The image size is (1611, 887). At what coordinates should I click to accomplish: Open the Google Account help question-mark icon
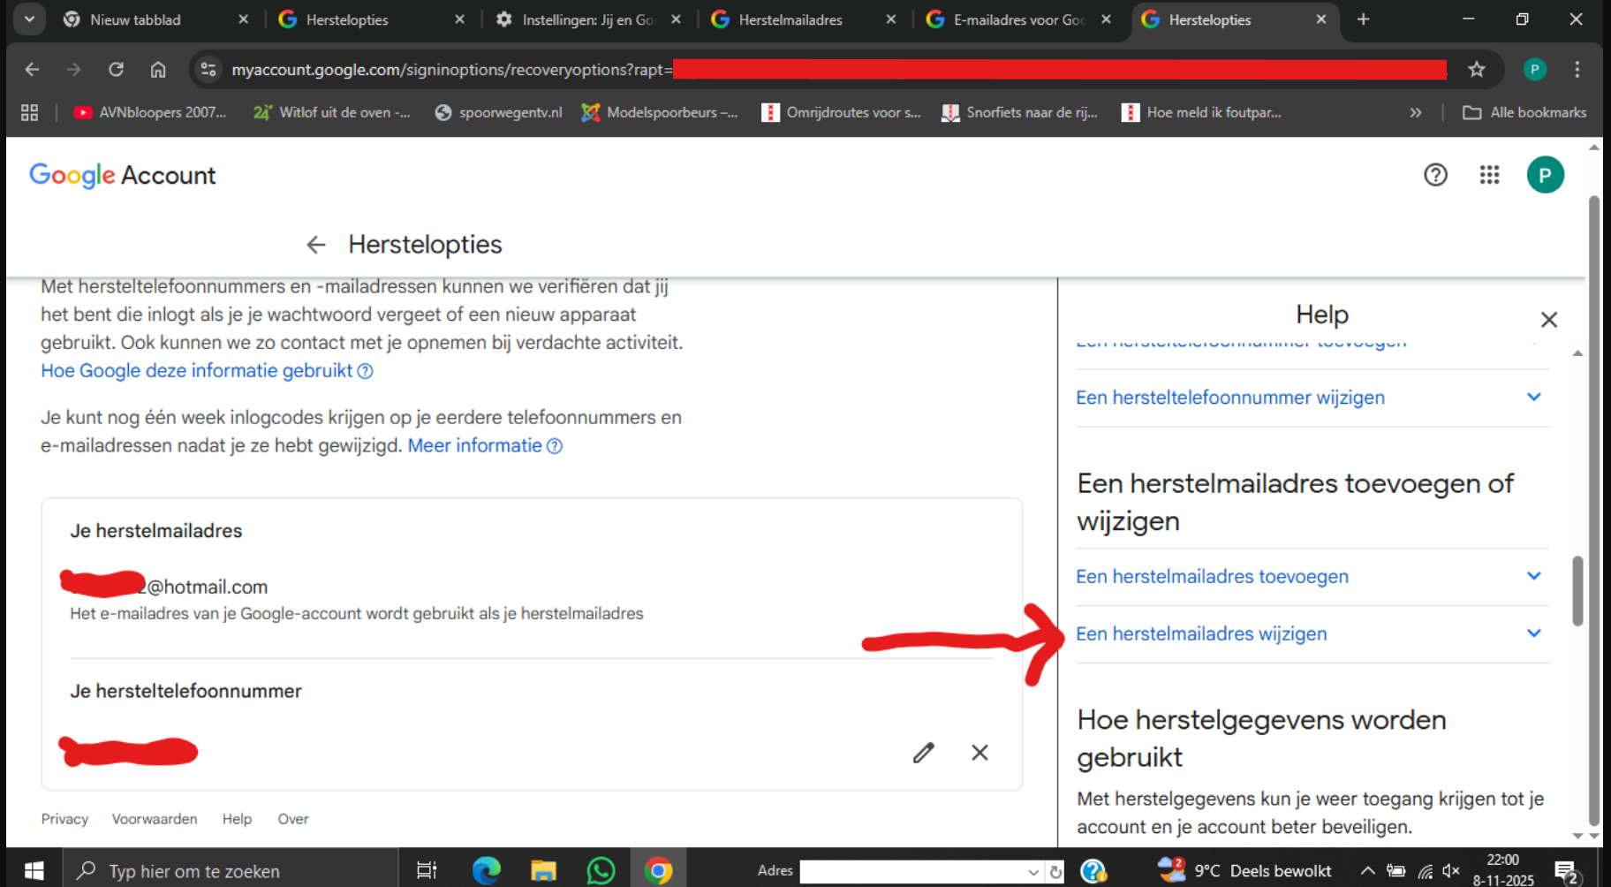(x=1436, y=175)
